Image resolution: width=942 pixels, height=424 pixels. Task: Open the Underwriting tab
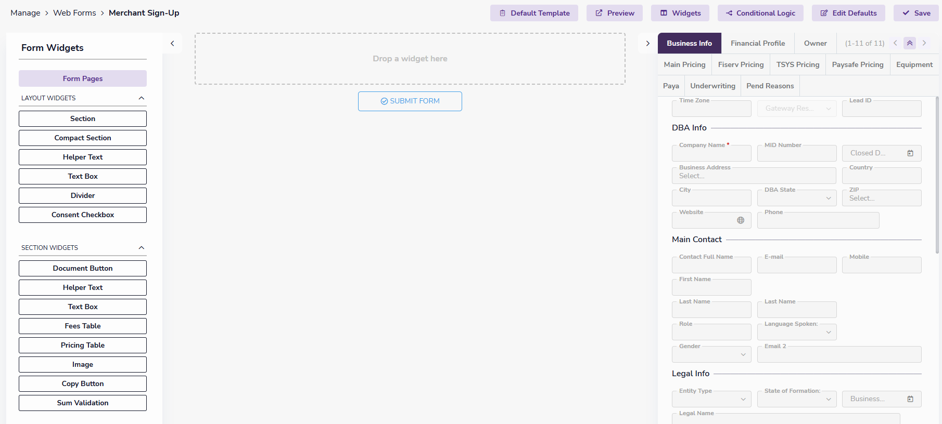pyautogui.click(x=712, y=86)
